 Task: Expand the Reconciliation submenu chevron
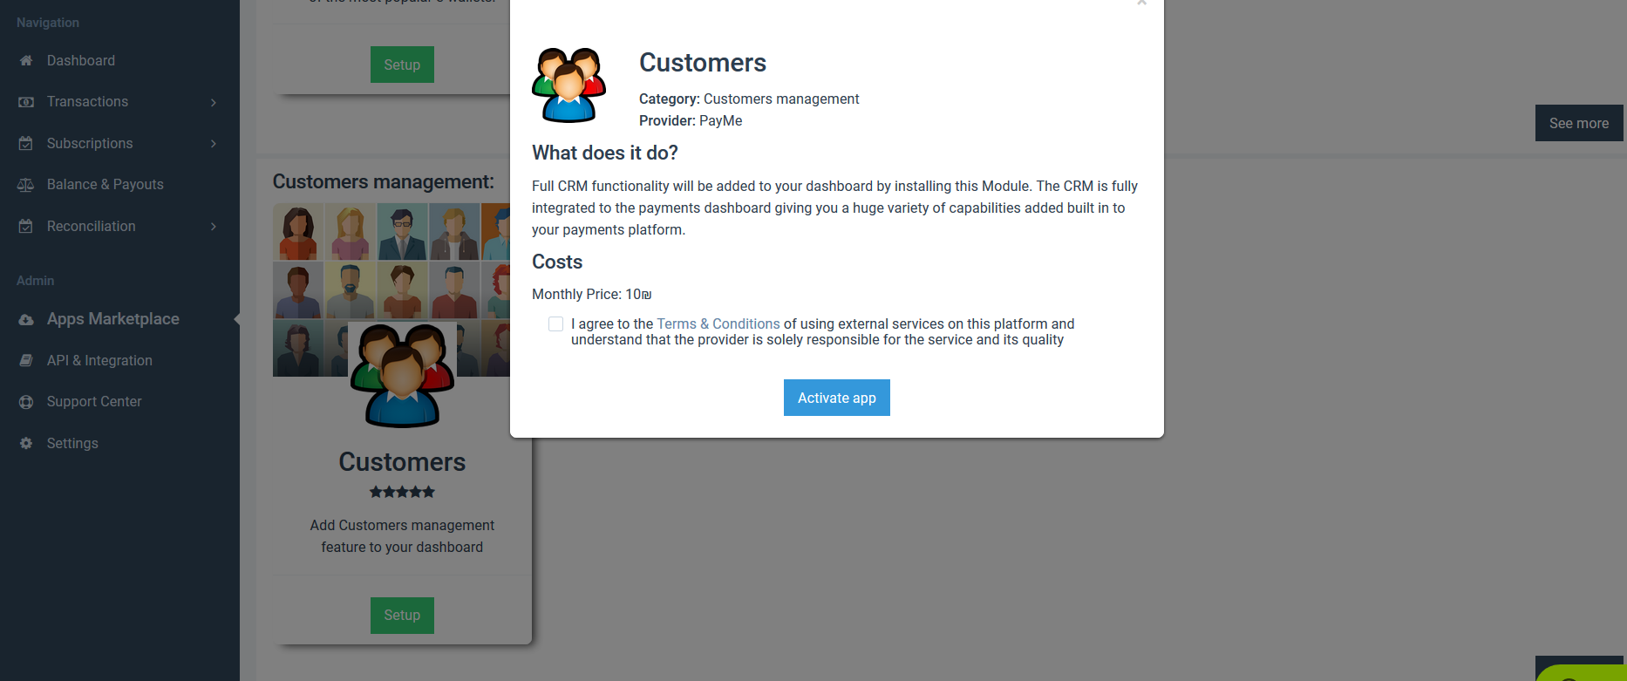(214, 227)
